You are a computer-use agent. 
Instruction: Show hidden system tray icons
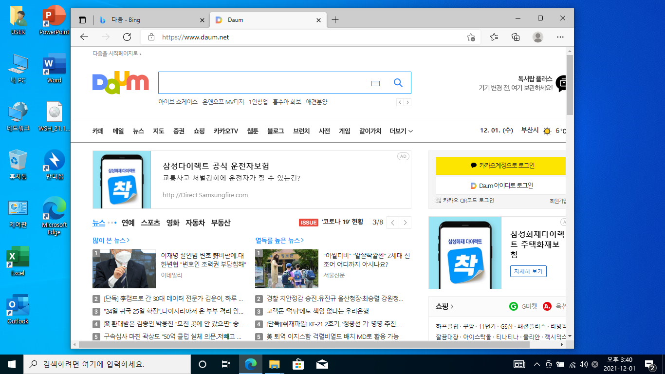point(537,364)
